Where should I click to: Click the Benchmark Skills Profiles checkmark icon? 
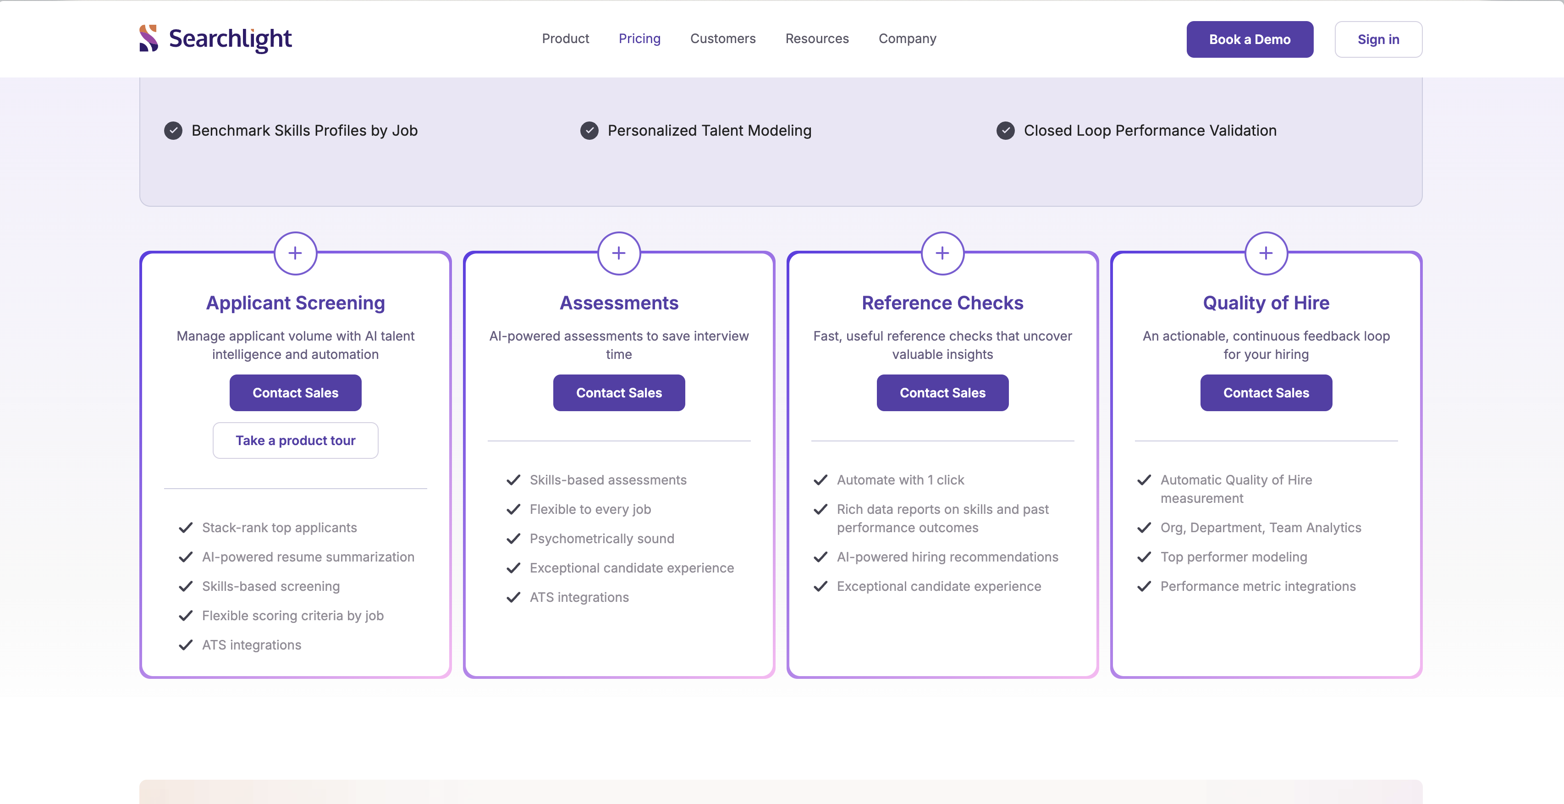[173, 130]
